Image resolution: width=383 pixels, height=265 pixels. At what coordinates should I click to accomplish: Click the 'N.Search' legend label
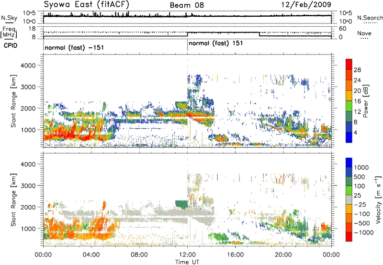(370, 18)
